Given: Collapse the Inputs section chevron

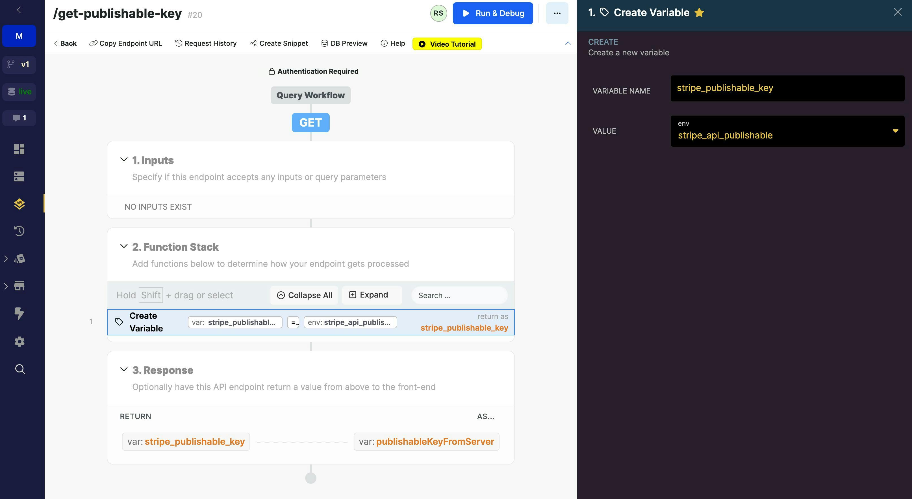Looking at the screenshot, I should 123,160.
